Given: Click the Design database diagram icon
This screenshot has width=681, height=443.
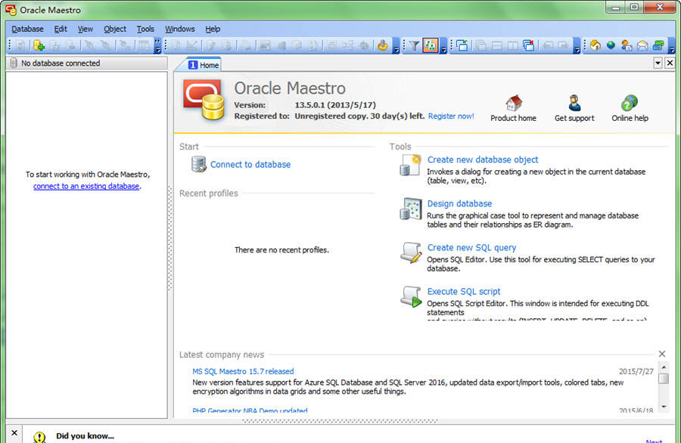Looking at the screenshot, I should 410,209.
